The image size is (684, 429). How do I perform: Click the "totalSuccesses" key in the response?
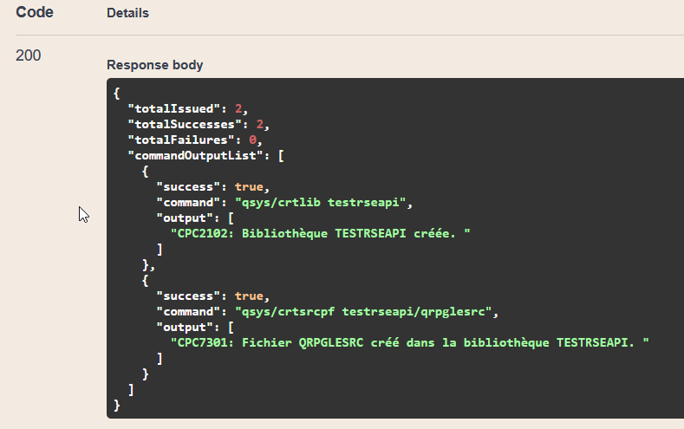point(181,124)
